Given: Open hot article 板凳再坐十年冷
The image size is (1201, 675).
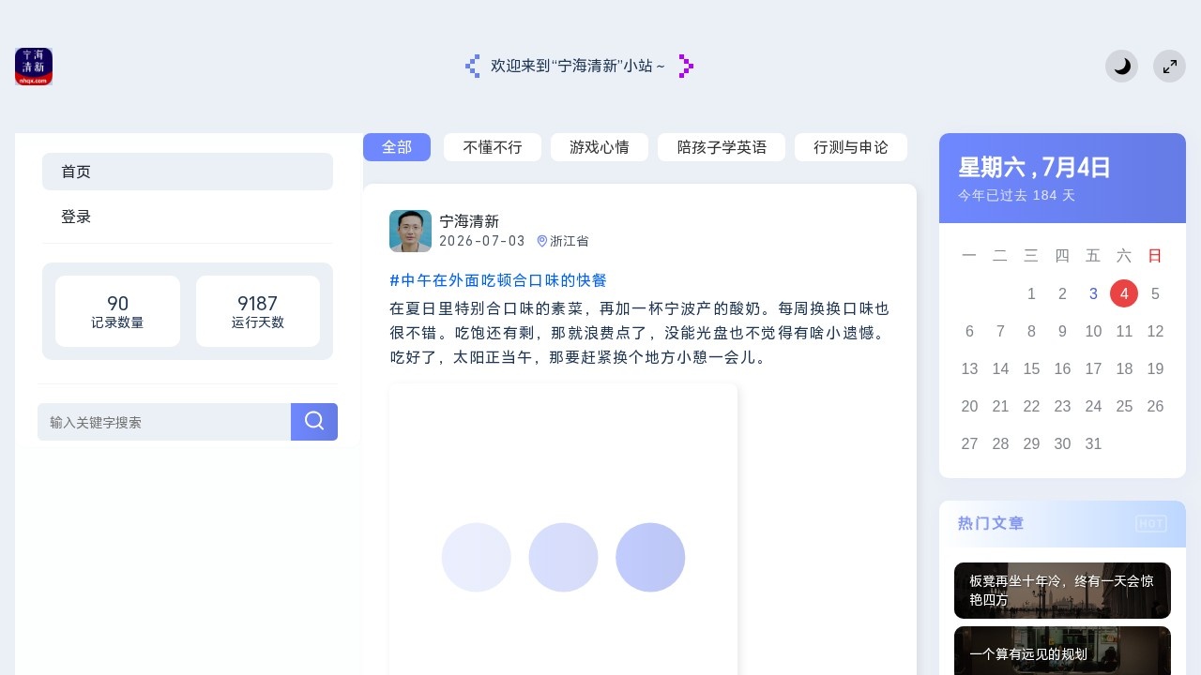Looking at the screenshot, I should [x=1062, y=591].
